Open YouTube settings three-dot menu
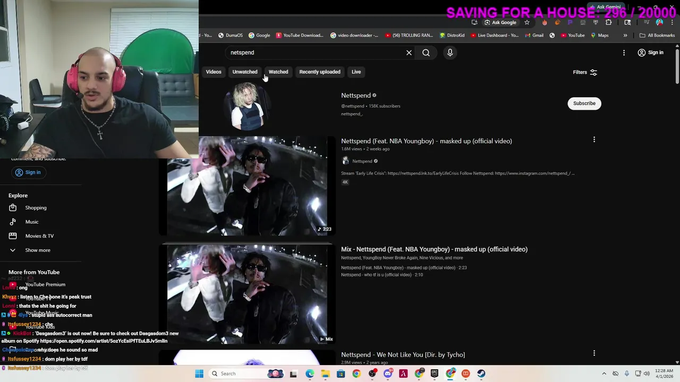 click(x=624, y=53)
